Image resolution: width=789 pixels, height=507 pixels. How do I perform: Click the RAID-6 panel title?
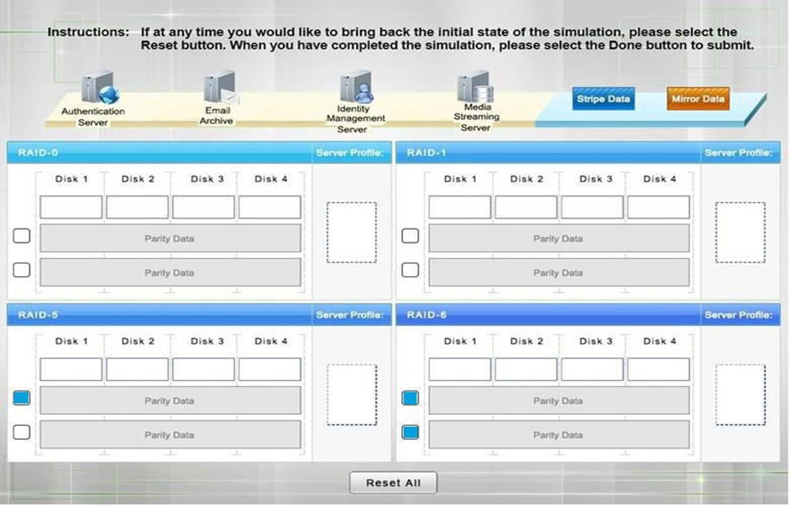427,315
